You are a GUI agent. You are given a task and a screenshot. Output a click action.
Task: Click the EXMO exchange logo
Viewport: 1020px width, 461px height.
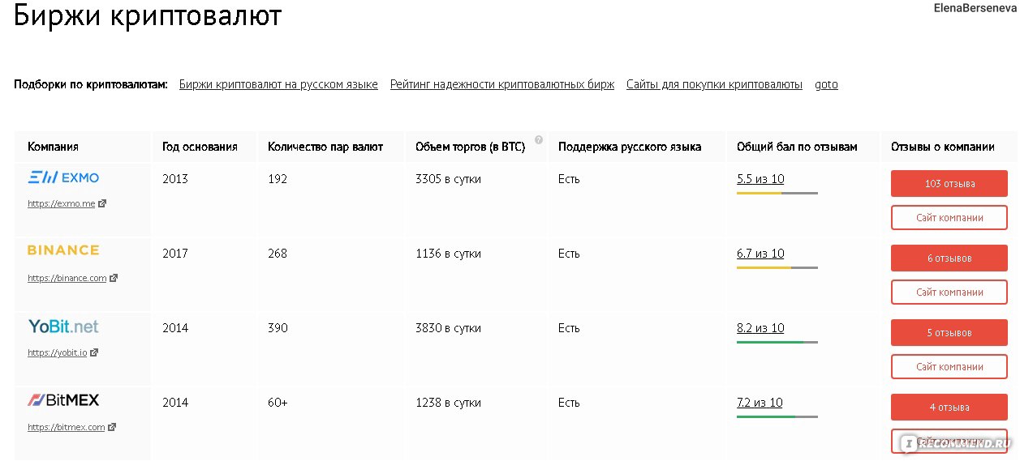click(x=63, y=177)
